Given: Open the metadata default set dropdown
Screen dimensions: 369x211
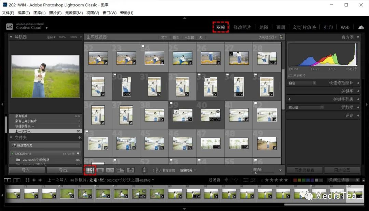Looking at the screenshot, I should pyautogui.click(x=306, y=107).
